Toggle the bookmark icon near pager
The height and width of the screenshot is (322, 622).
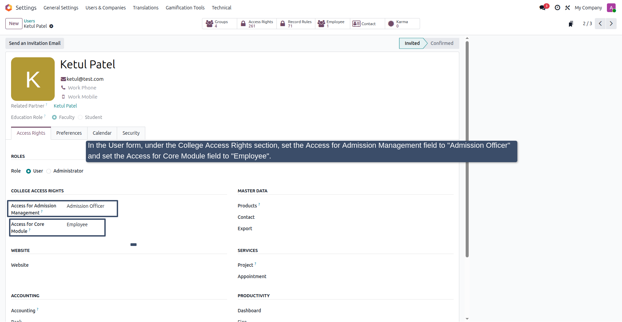point(571,24)
